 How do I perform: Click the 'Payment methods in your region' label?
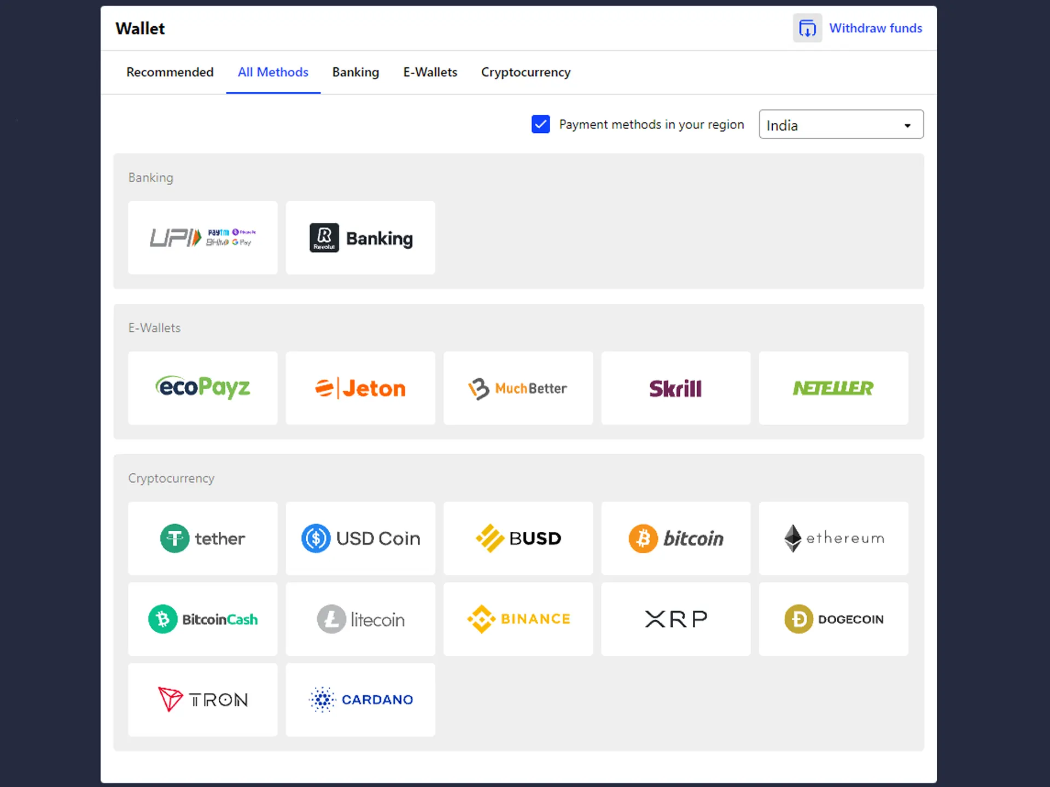(651, 125)
